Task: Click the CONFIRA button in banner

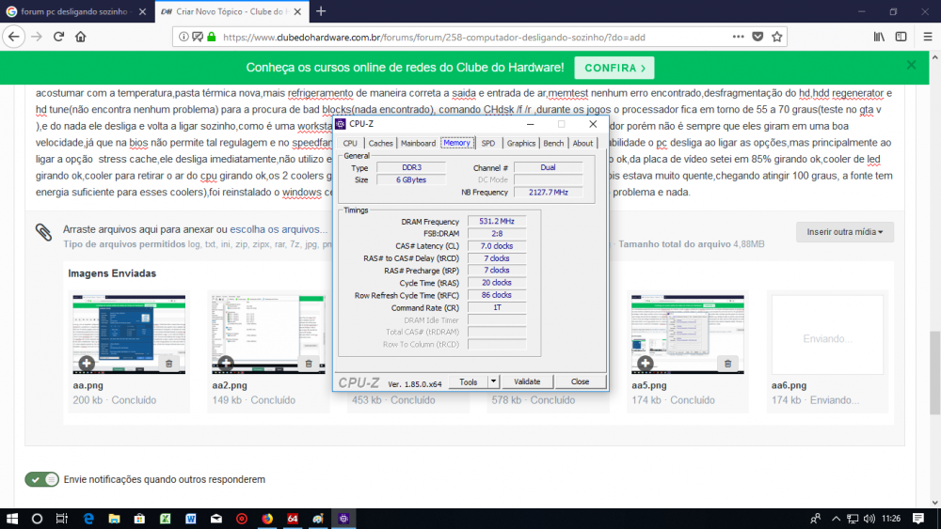Action: 615,68
